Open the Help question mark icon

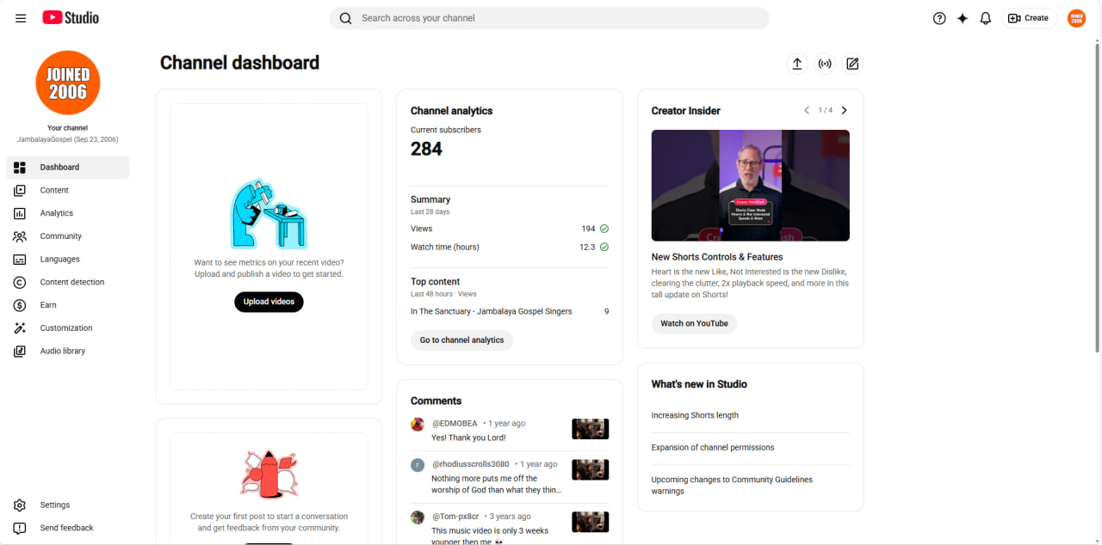tap(939, 18)
